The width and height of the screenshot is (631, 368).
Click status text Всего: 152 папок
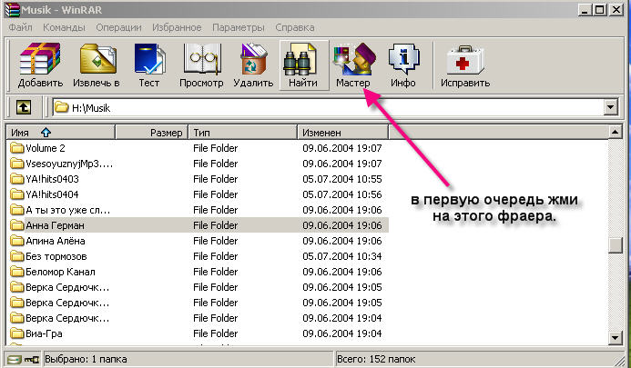(x=376, y=359)
